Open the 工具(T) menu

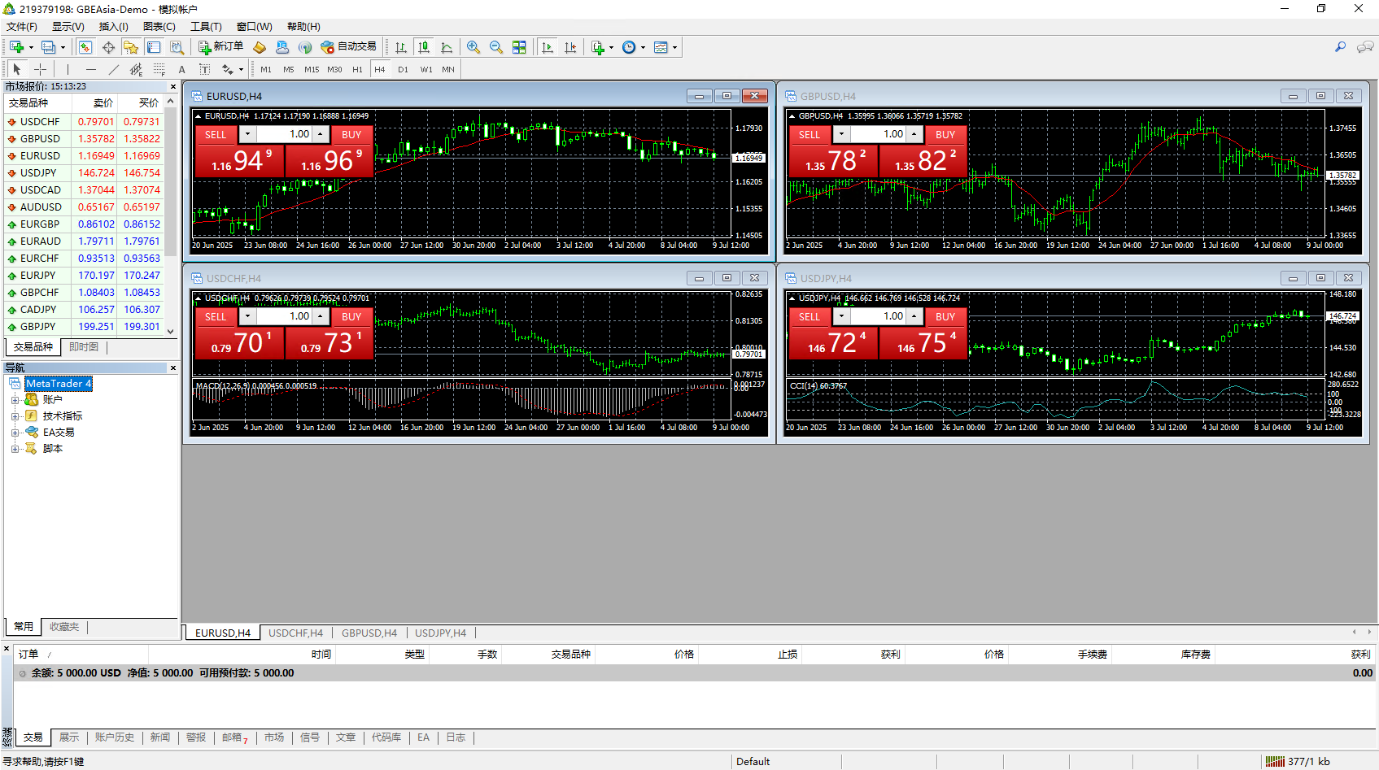coord(206,27)
